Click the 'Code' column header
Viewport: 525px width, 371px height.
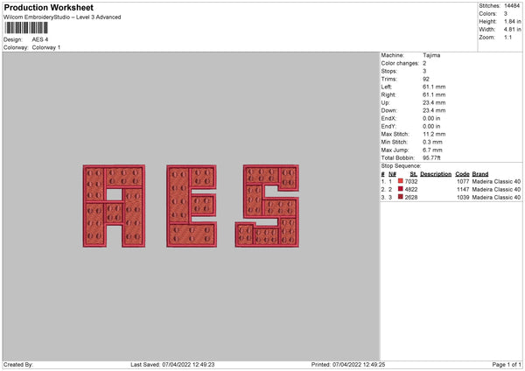pos(462,174)
